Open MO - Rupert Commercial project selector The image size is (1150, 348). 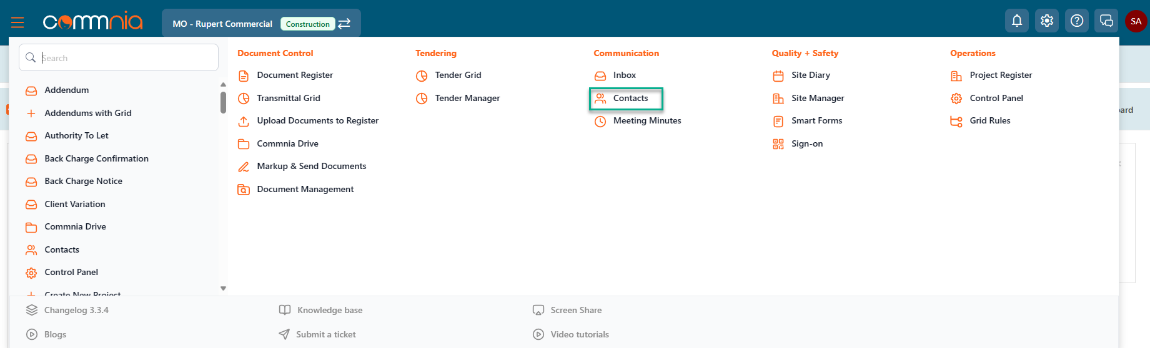coord(261,23)
